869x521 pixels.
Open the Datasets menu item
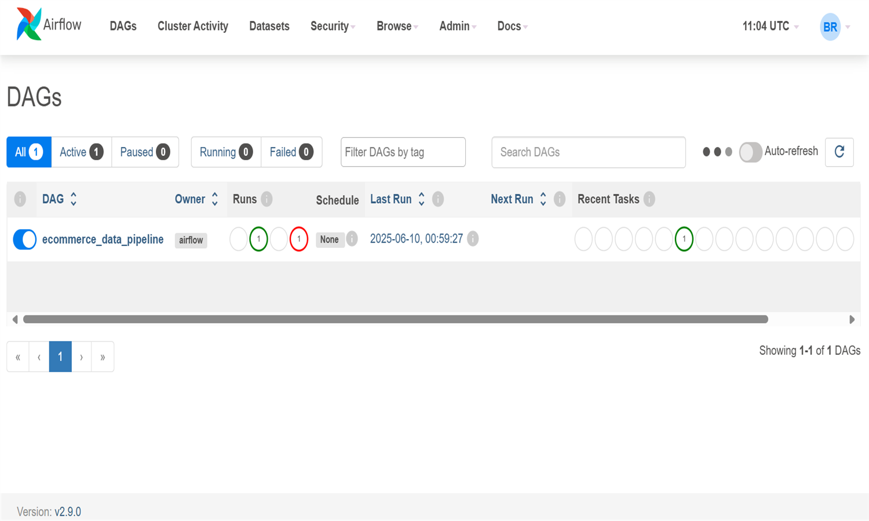269,26
